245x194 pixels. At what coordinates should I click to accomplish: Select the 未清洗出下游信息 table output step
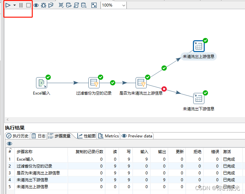(199, 98)
